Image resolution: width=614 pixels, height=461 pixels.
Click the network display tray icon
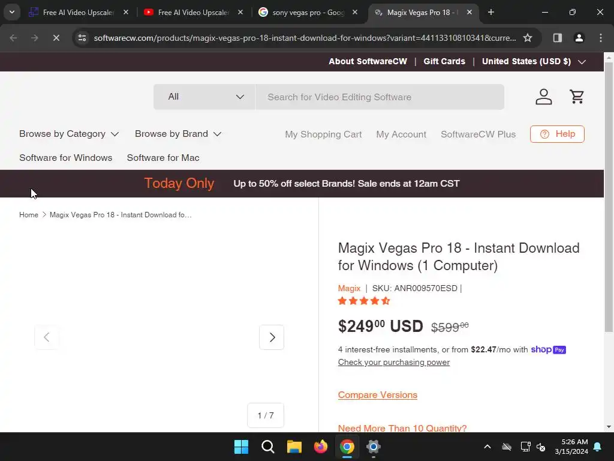[x=525, y=447]
